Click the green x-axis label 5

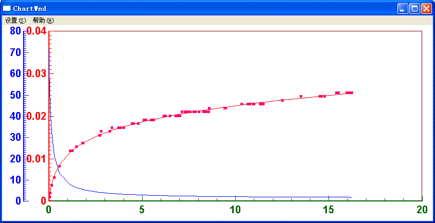pos(142,210)
